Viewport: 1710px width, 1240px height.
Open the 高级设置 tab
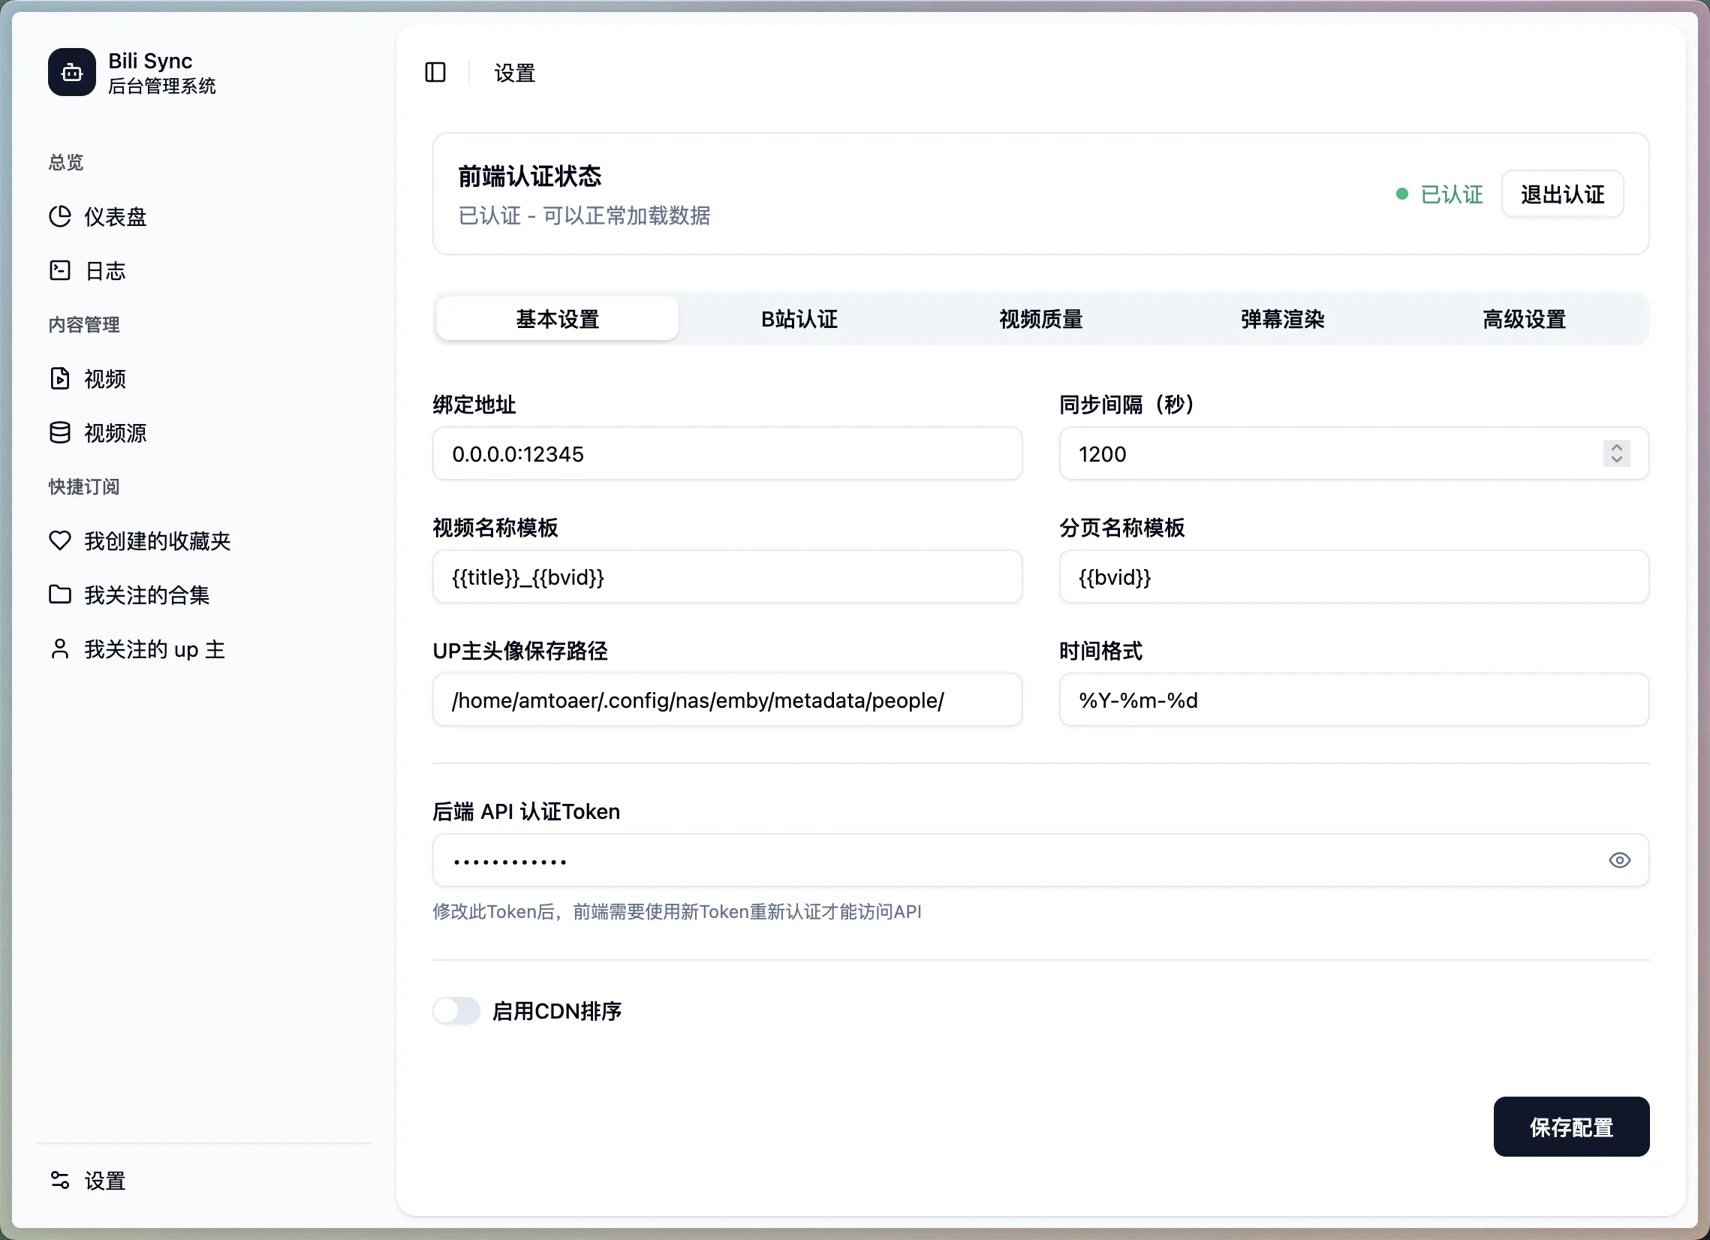1522,318
